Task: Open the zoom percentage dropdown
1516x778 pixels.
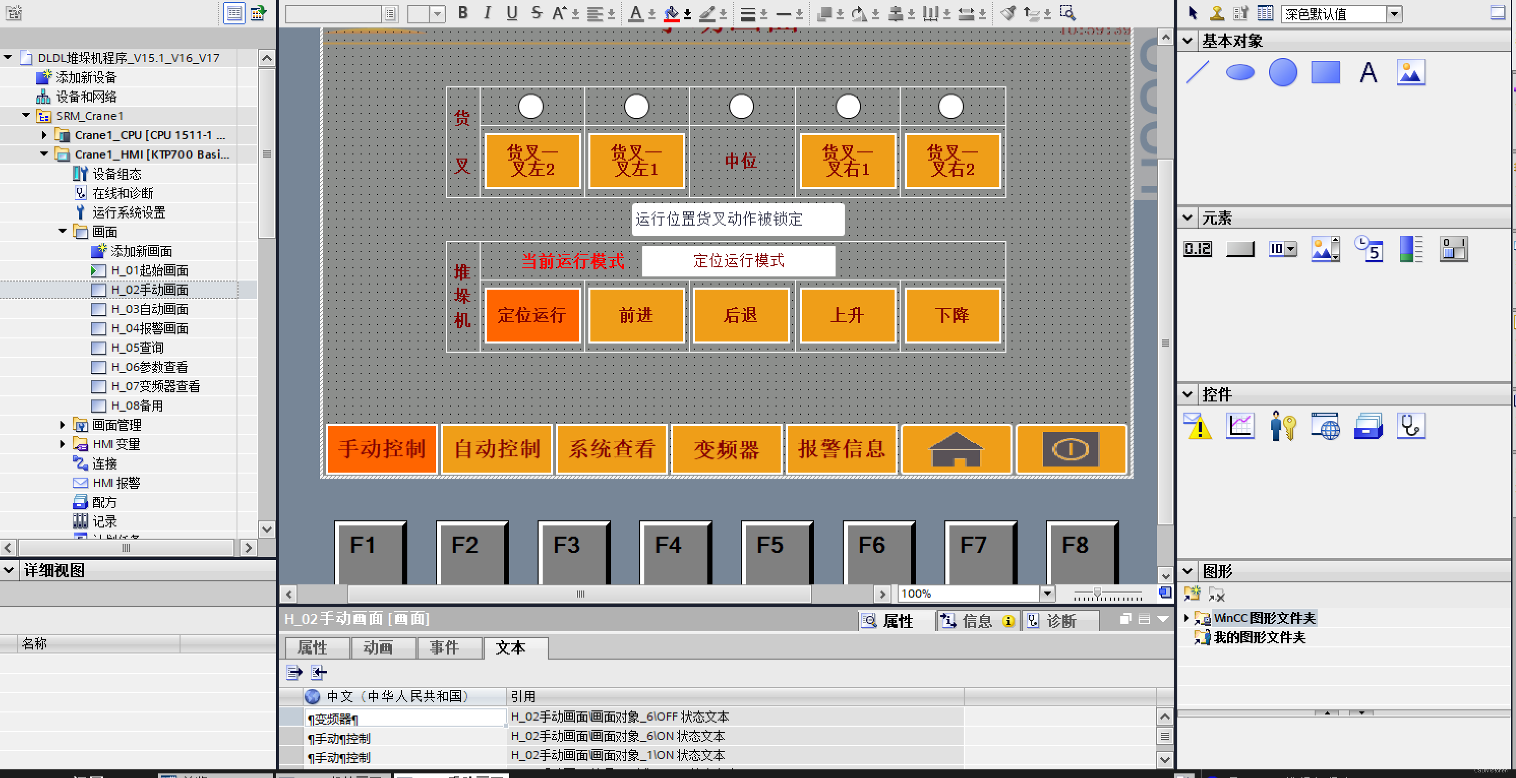Action: (1047, 594)
